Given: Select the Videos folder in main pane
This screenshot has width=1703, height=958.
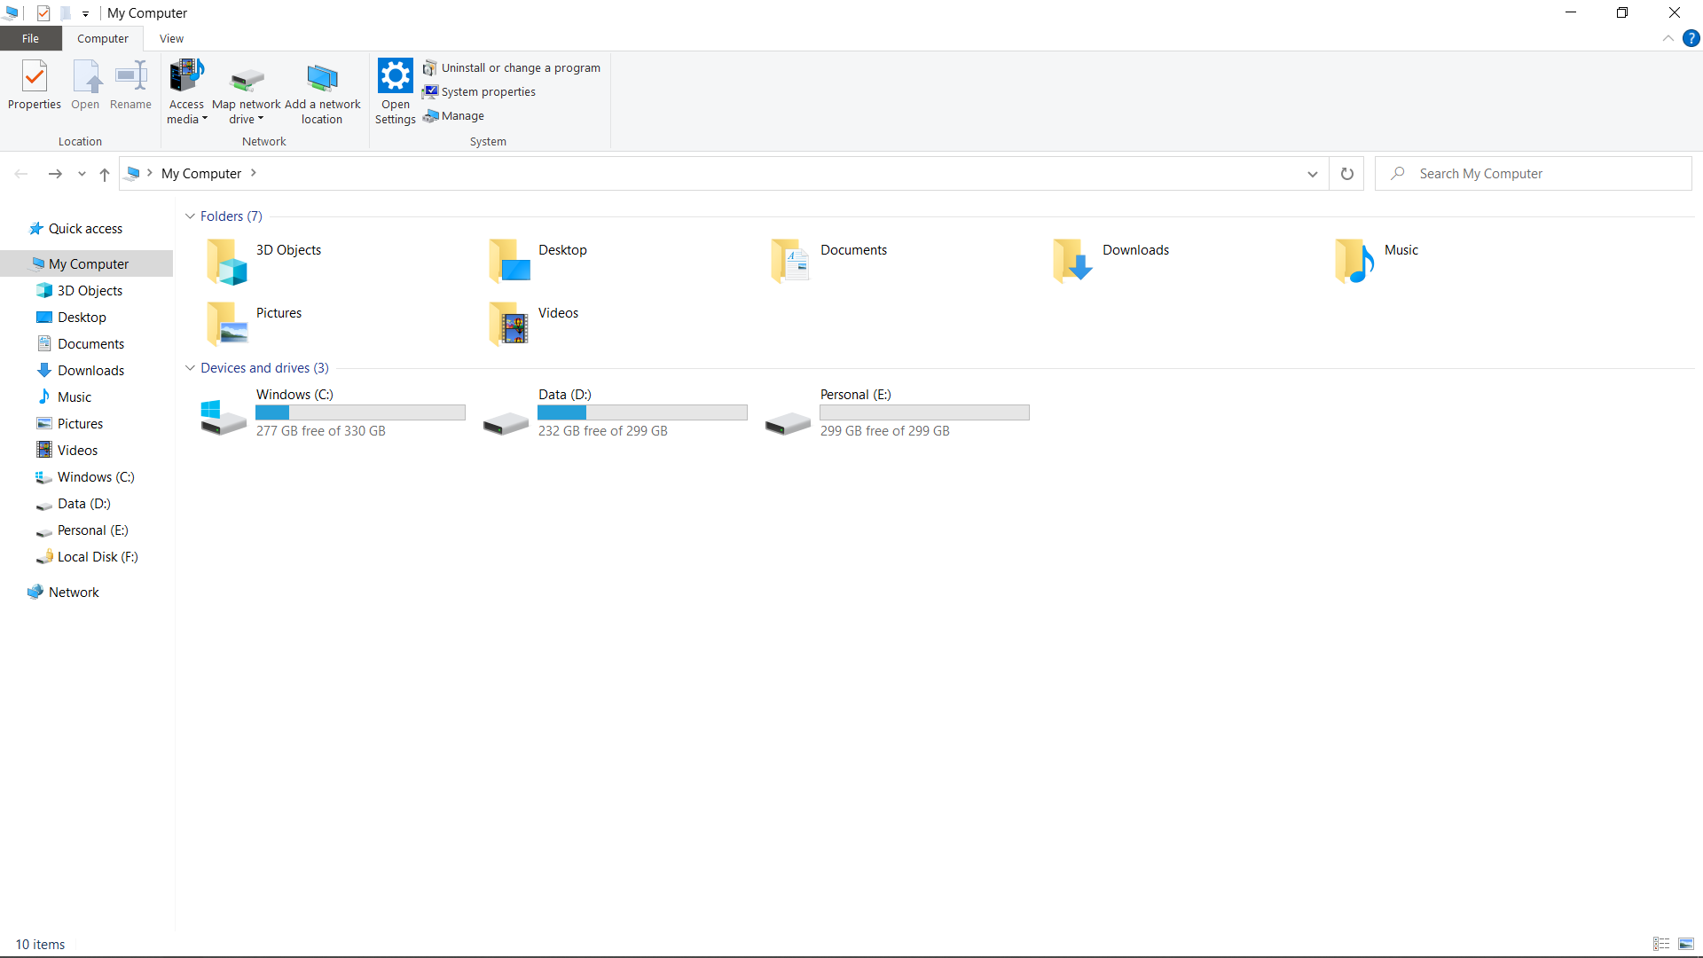Looking at the screenshot, I should pos(534,324).
